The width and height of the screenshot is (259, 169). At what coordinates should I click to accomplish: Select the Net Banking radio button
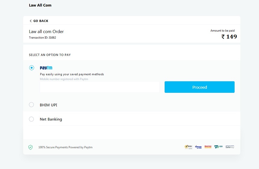[x=31, y=119]
